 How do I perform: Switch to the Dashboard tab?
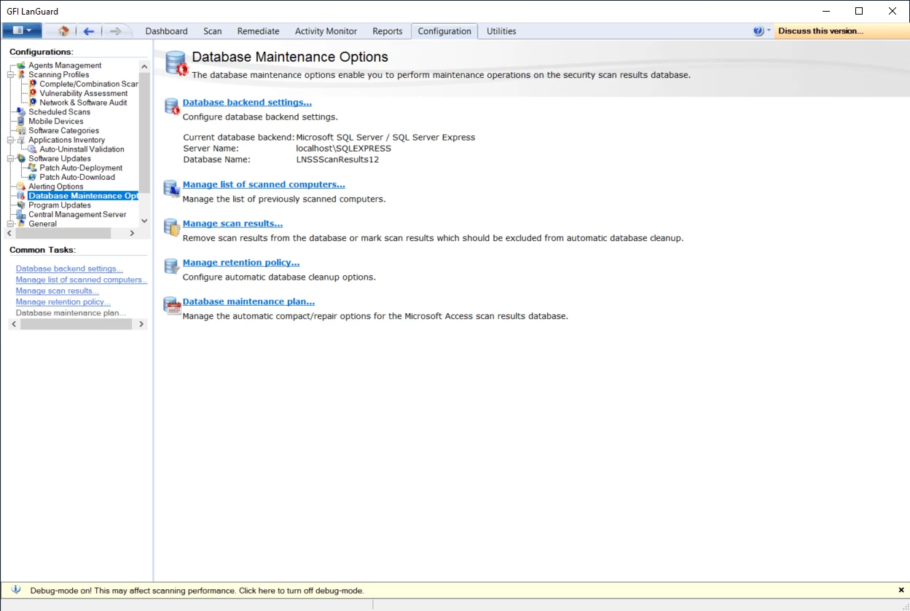166,31
